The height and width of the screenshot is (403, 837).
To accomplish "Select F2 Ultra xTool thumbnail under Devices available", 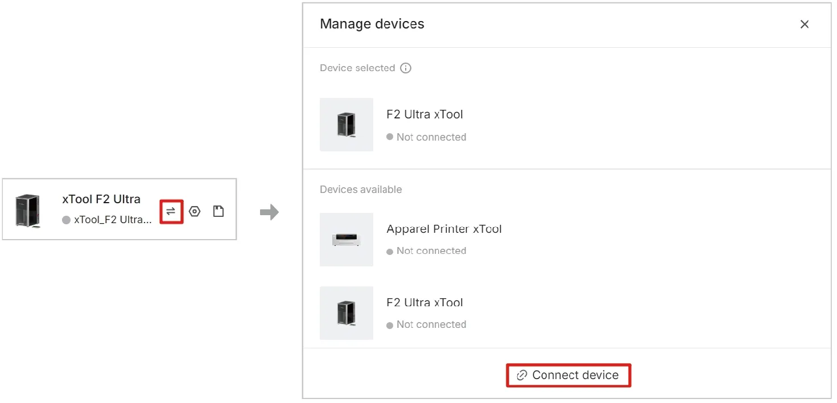I will (x=347, y=313).
